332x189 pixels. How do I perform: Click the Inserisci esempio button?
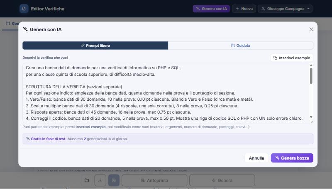coord(292,58)
